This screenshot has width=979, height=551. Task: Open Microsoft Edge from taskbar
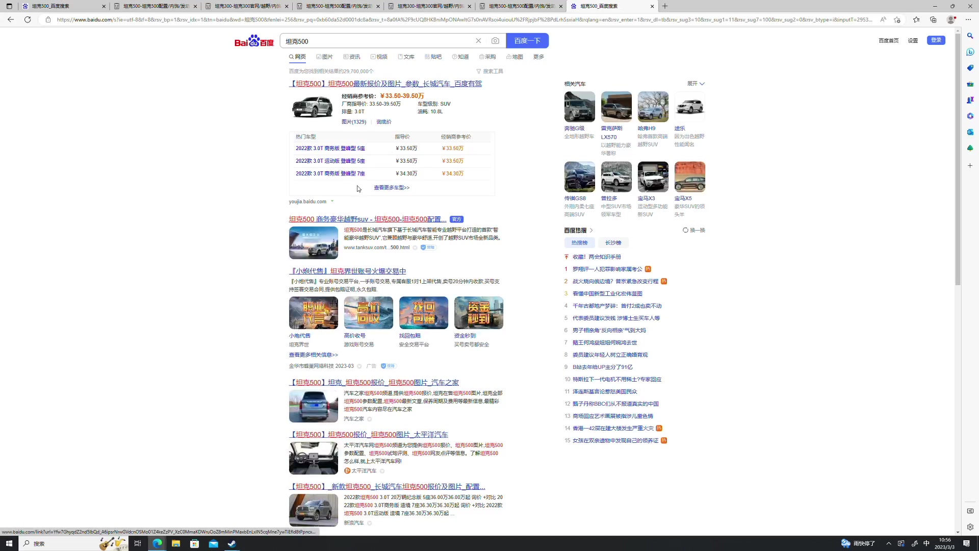point(157,543)
